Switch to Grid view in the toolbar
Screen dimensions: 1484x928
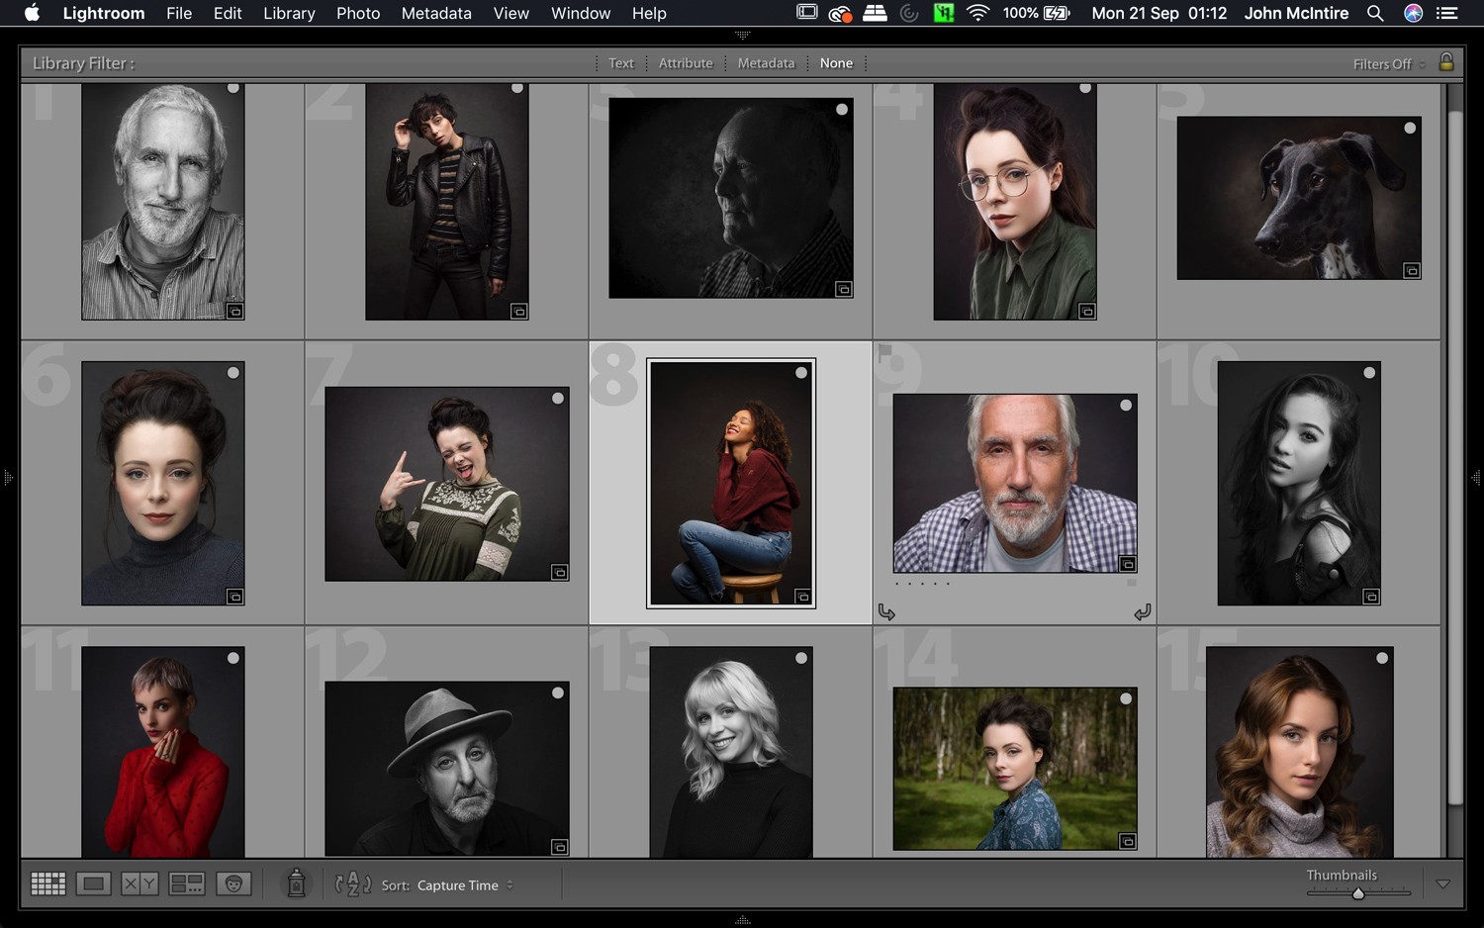[x=47, y=882]
